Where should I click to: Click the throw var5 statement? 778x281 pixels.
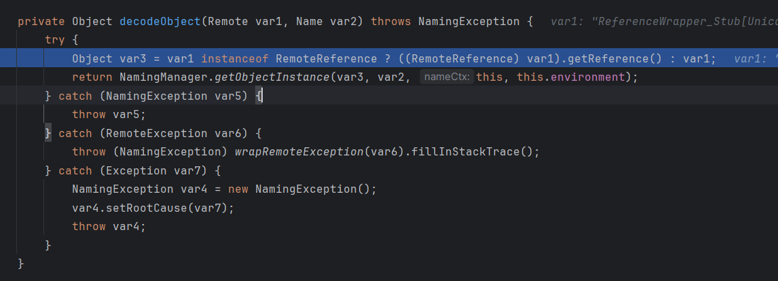pyautogui.click(x=109, y=114)
